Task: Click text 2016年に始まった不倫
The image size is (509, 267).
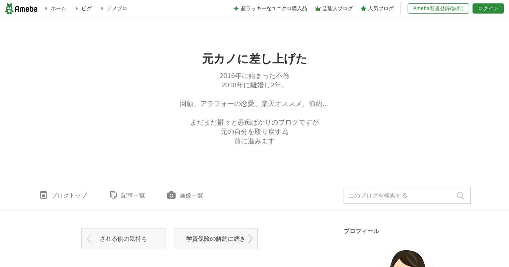Action: coord(255,76)
